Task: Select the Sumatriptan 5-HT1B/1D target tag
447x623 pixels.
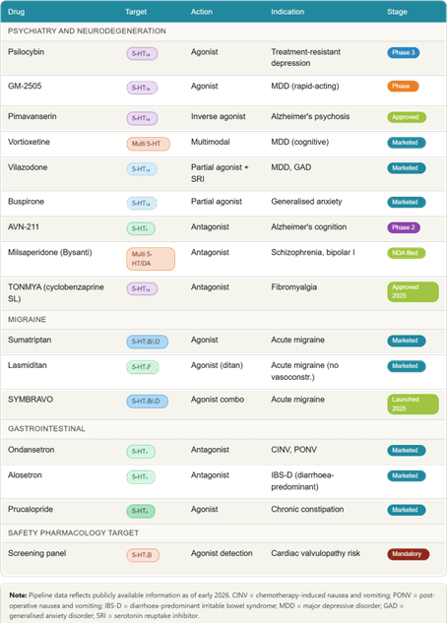Action: (x=148, y=342)
